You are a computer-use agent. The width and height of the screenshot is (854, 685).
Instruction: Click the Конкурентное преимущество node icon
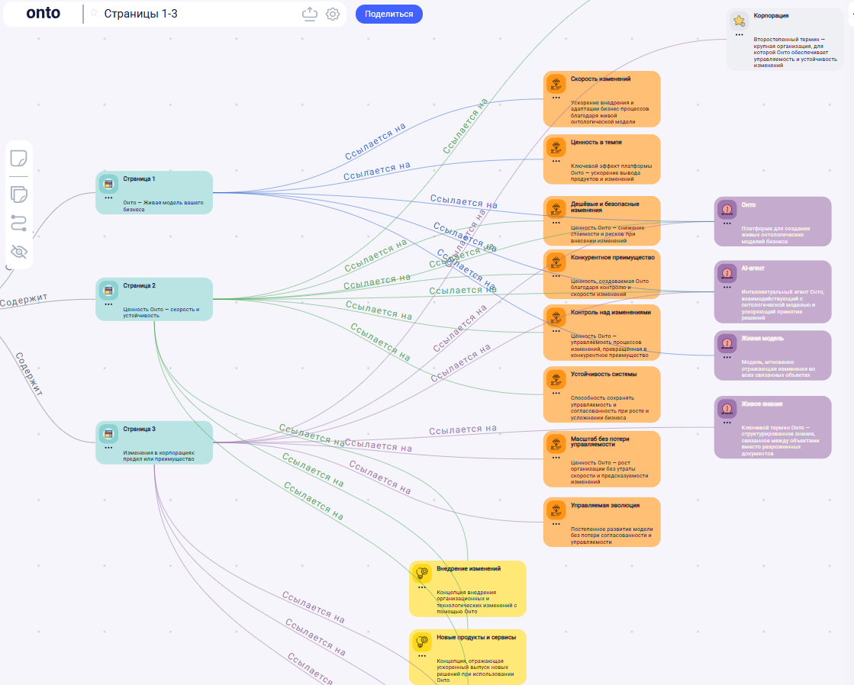556,262
